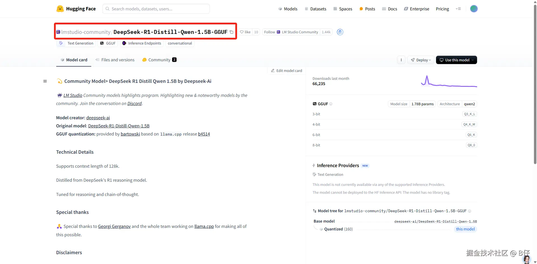
Task: Open the b4514 release link
Action: (x=204, y=134)
